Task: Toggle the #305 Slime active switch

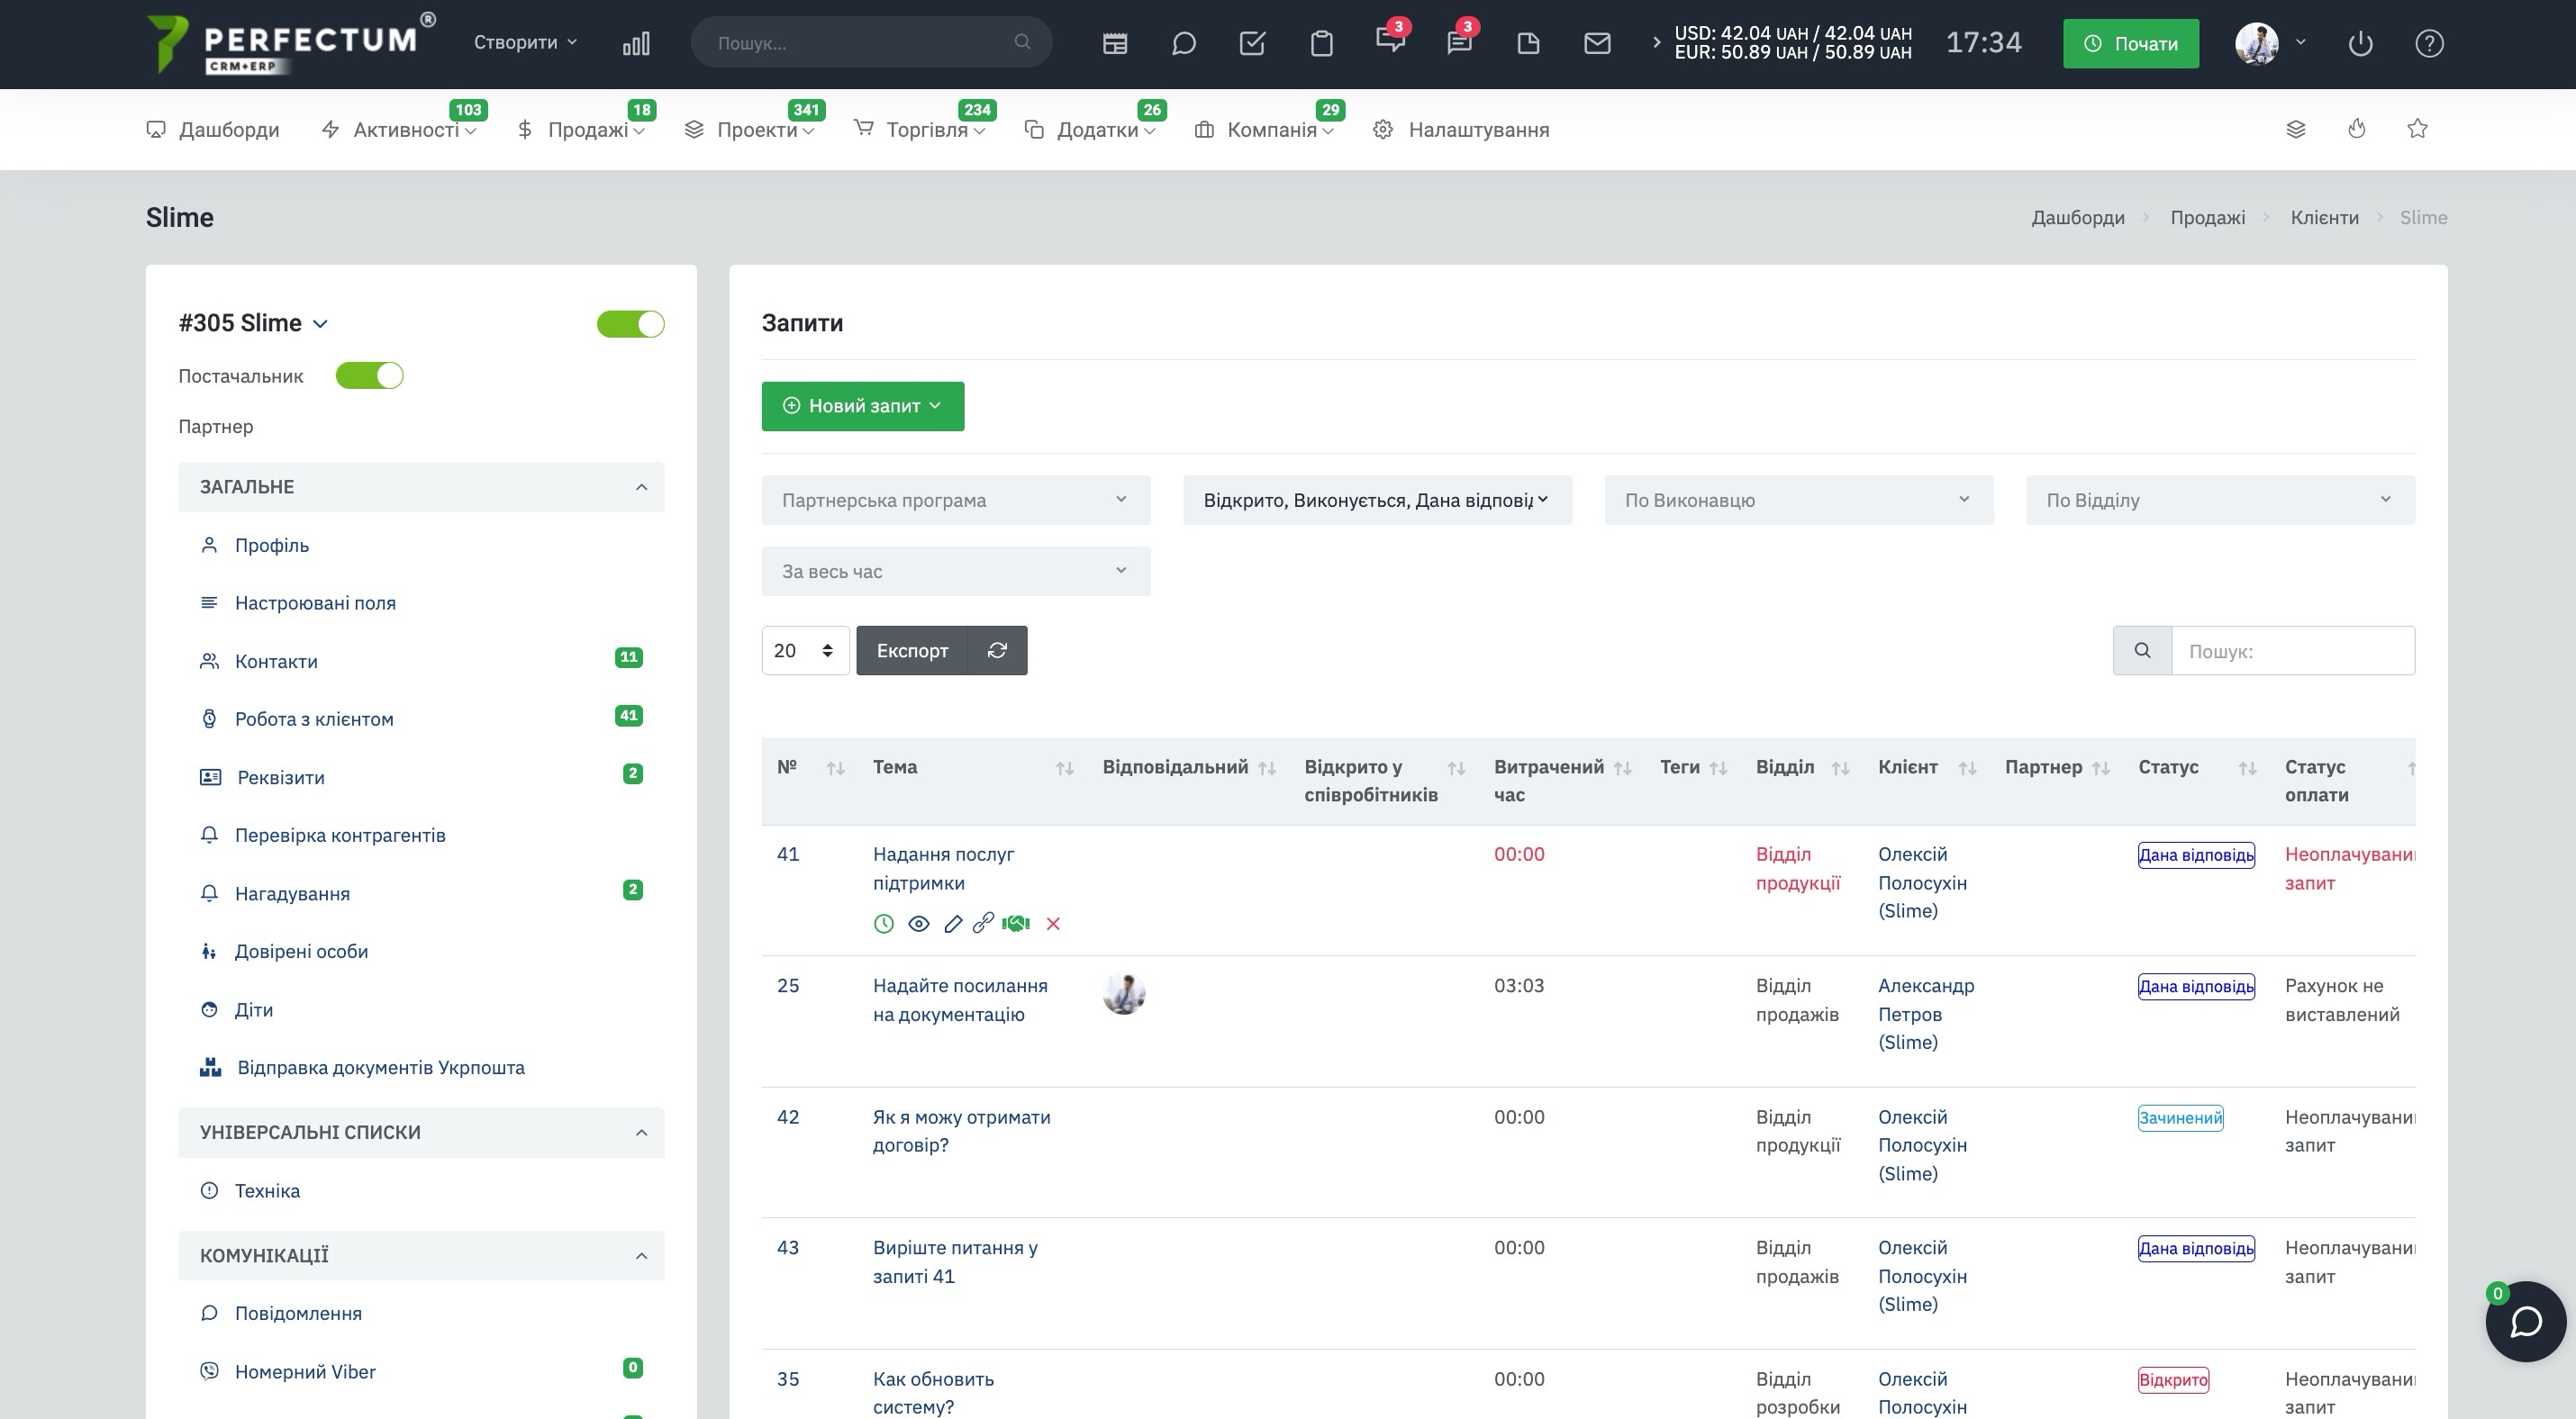Action: [630, 324]
